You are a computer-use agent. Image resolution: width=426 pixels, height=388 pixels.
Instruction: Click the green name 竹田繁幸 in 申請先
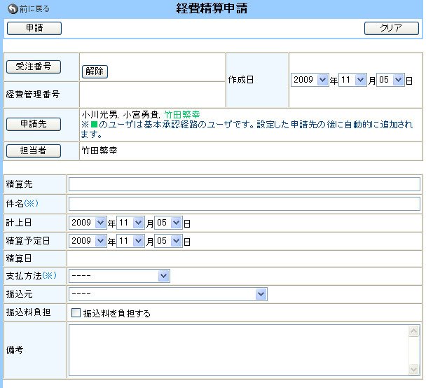pos(182,115)
